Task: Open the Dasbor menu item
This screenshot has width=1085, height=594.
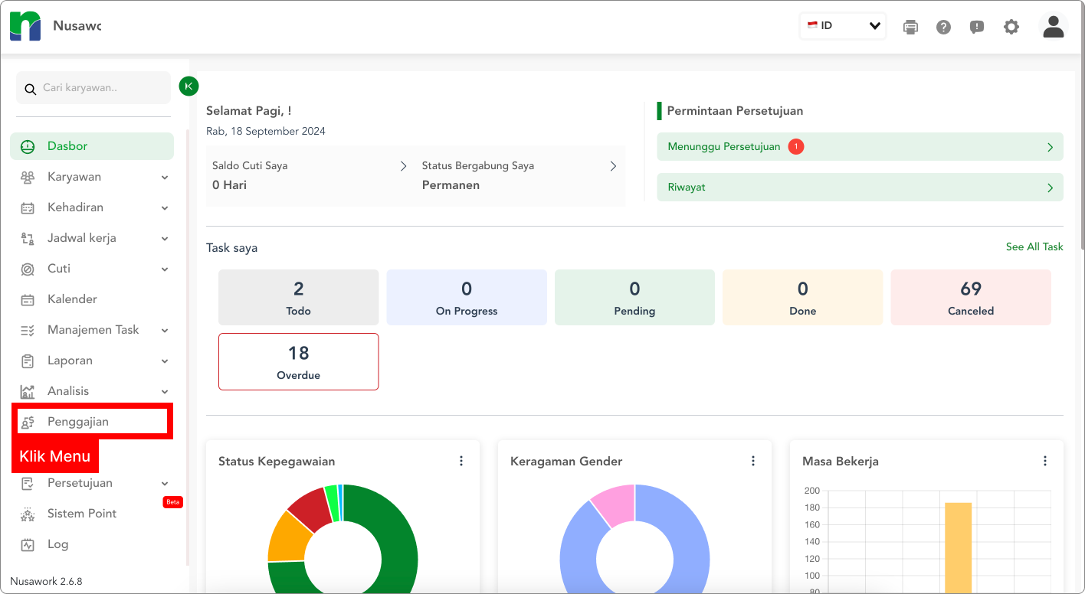Action: 92,146
